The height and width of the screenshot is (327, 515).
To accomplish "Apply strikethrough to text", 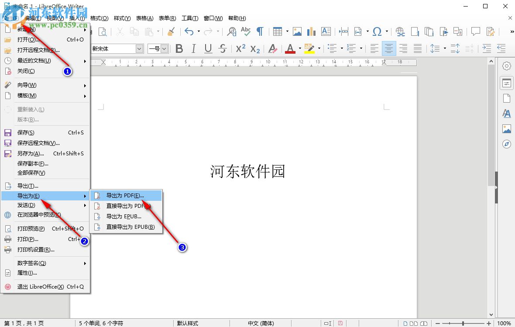I will (223, 48).
